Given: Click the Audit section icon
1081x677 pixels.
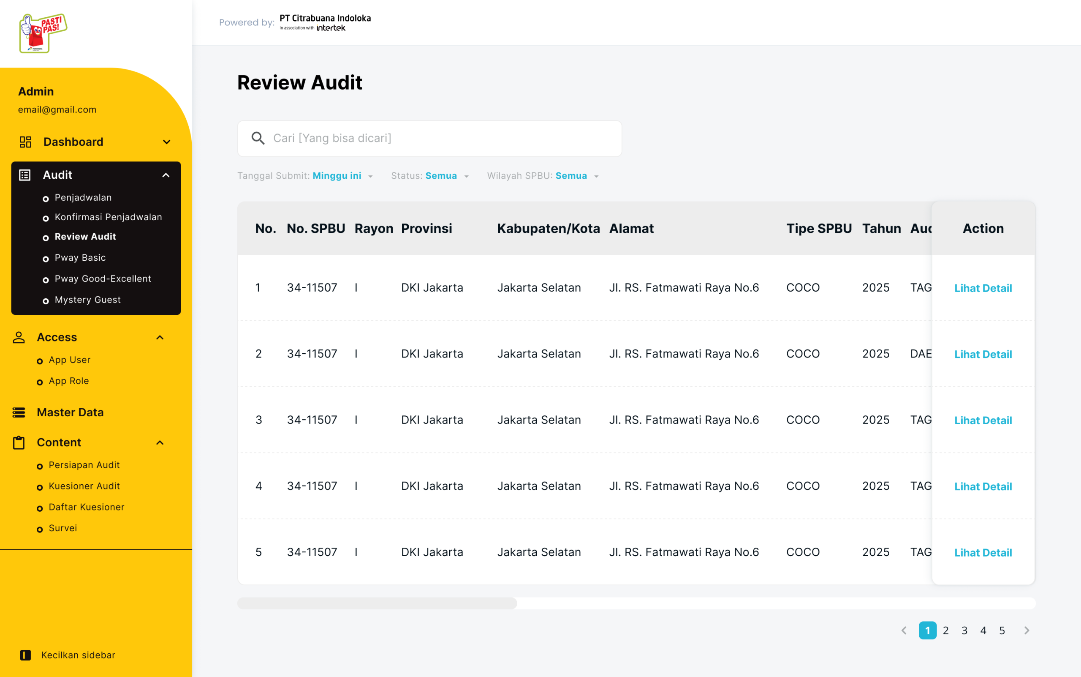Looking at the screenshot, I should point(24,175).
